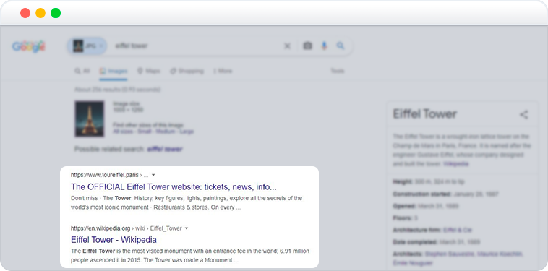548x271 pixels.
Task: Click the 'About 256 results' count text
Action: coord(117,90)
